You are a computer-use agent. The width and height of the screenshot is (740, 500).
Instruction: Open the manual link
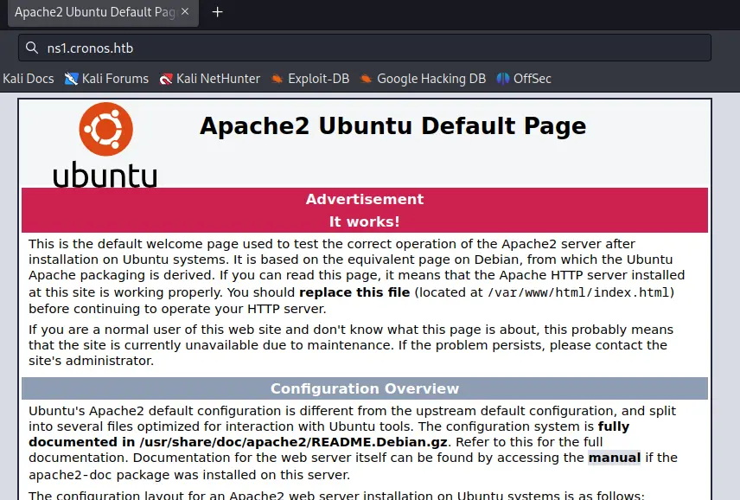coord(614,458)
